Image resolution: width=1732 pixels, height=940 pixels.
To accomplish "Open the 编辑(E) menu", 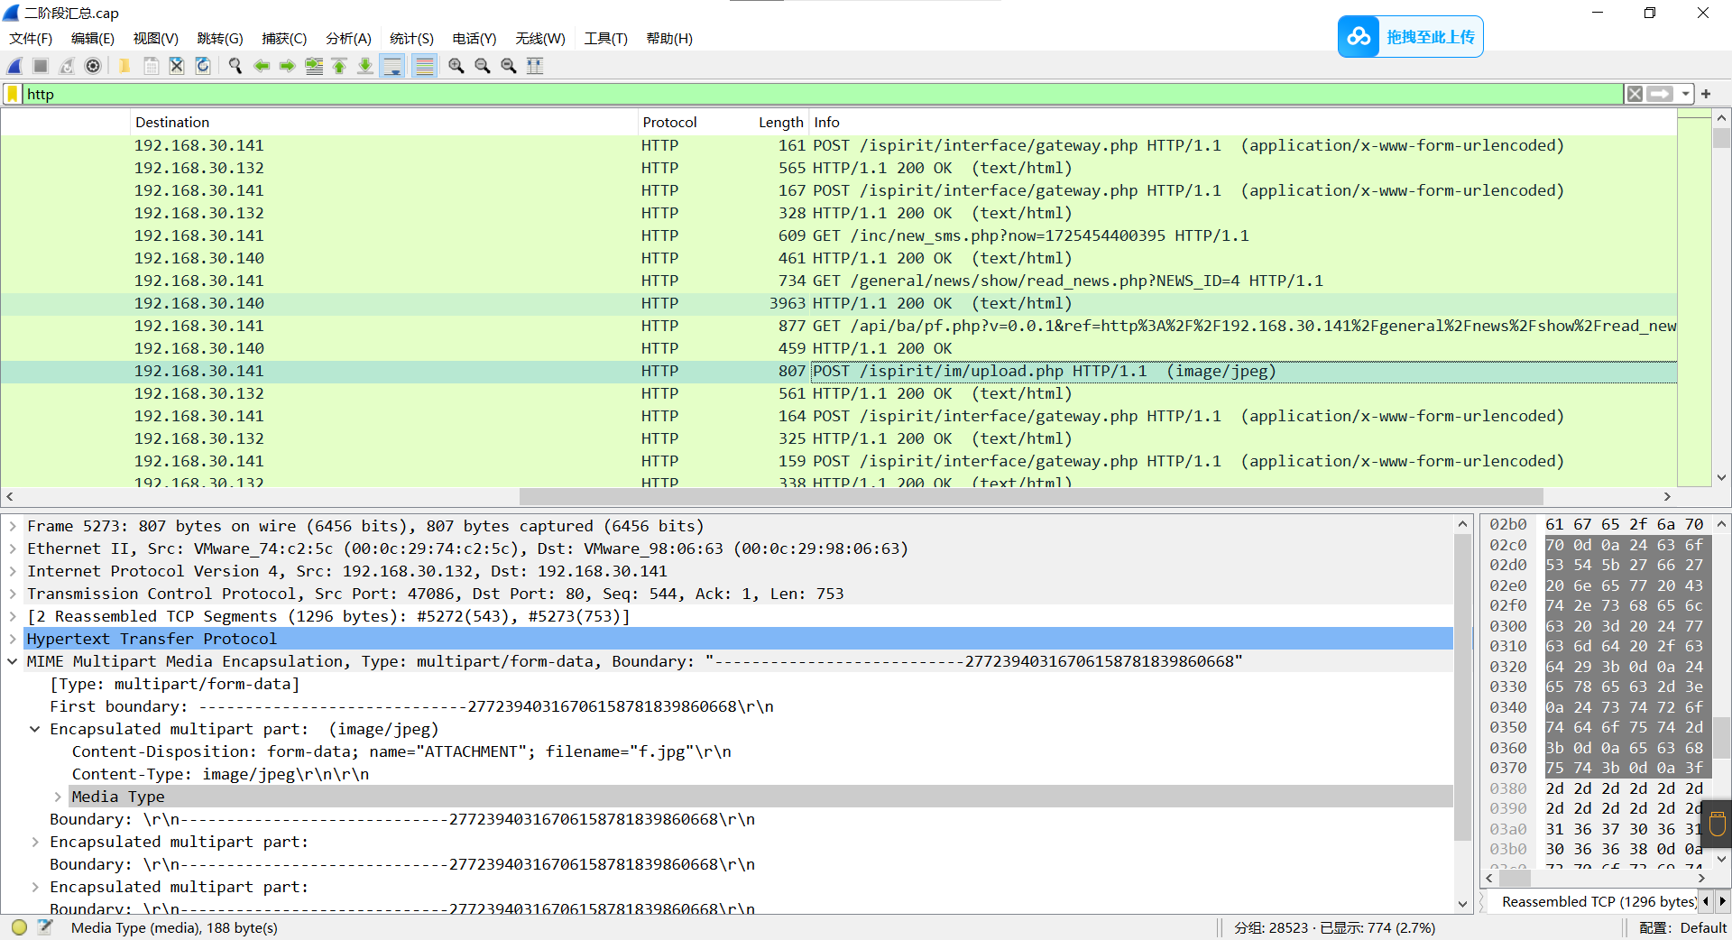I will (93, 39).
